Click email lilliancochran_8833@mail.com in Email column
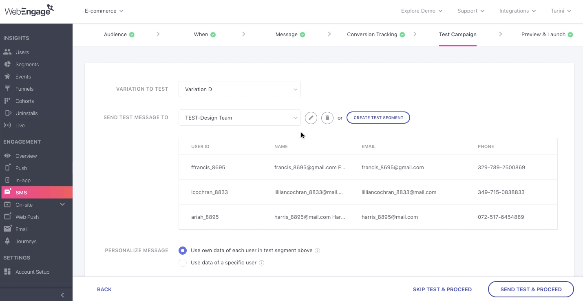Screen dimensions: 583x301 pos(399,192)
